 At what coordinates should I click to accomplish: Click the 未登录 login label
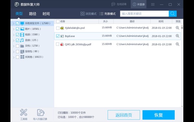coord(141,5)
